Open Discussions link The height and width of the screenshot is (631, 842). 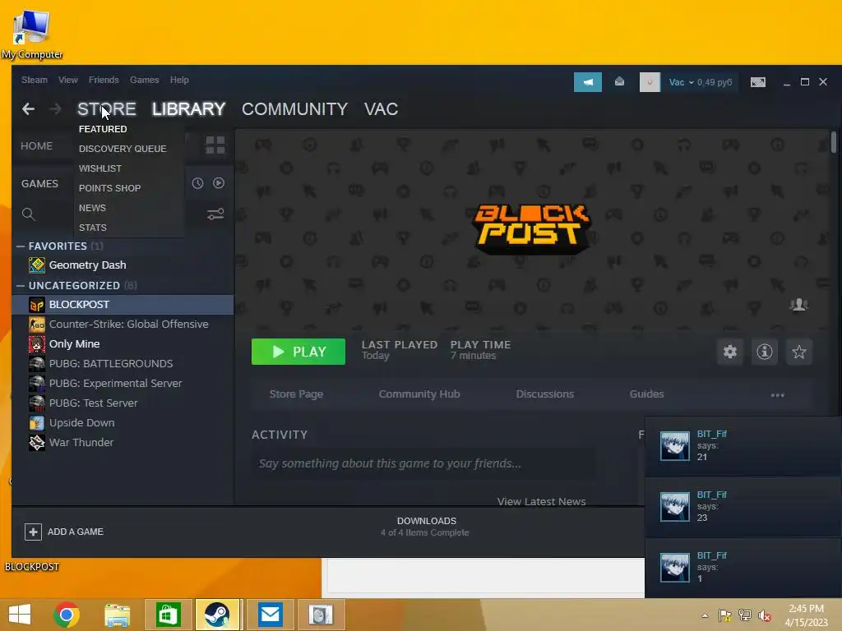point(545,394)
